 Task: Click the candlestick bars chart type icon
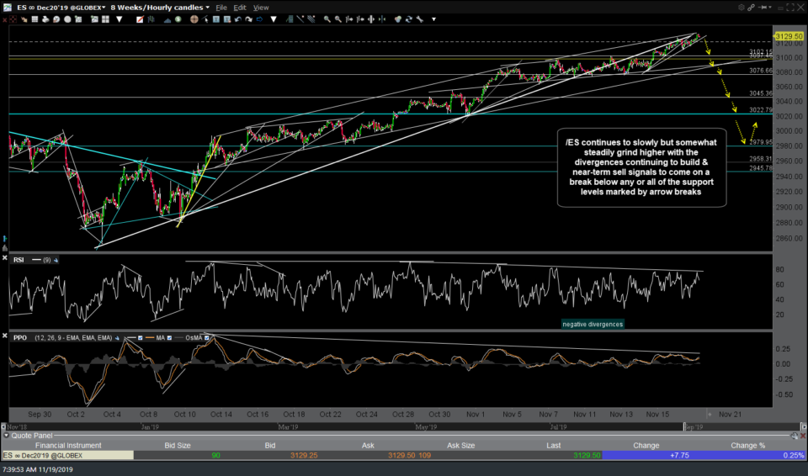pos(151,19)
